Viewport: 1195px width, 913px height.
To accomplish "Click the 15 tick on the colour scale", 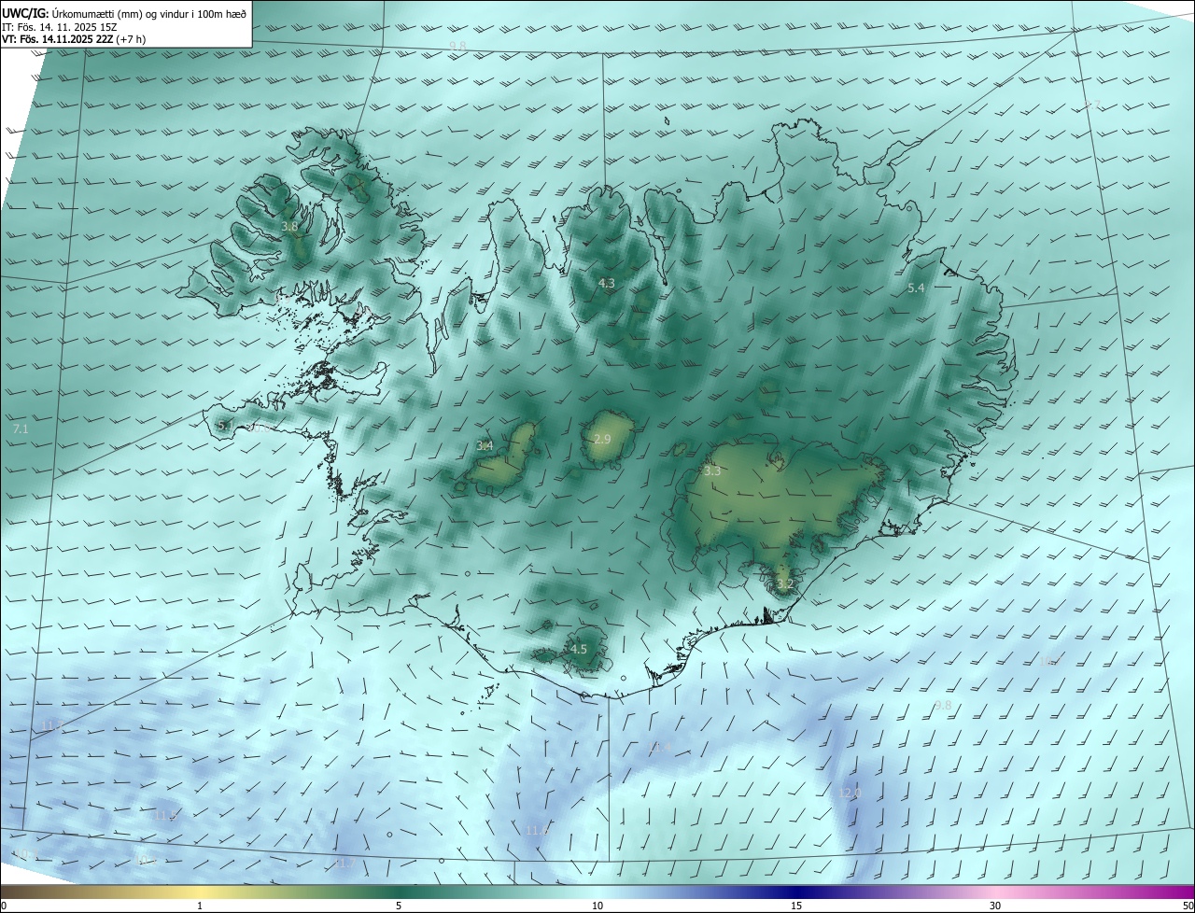I will coord(796,906).
